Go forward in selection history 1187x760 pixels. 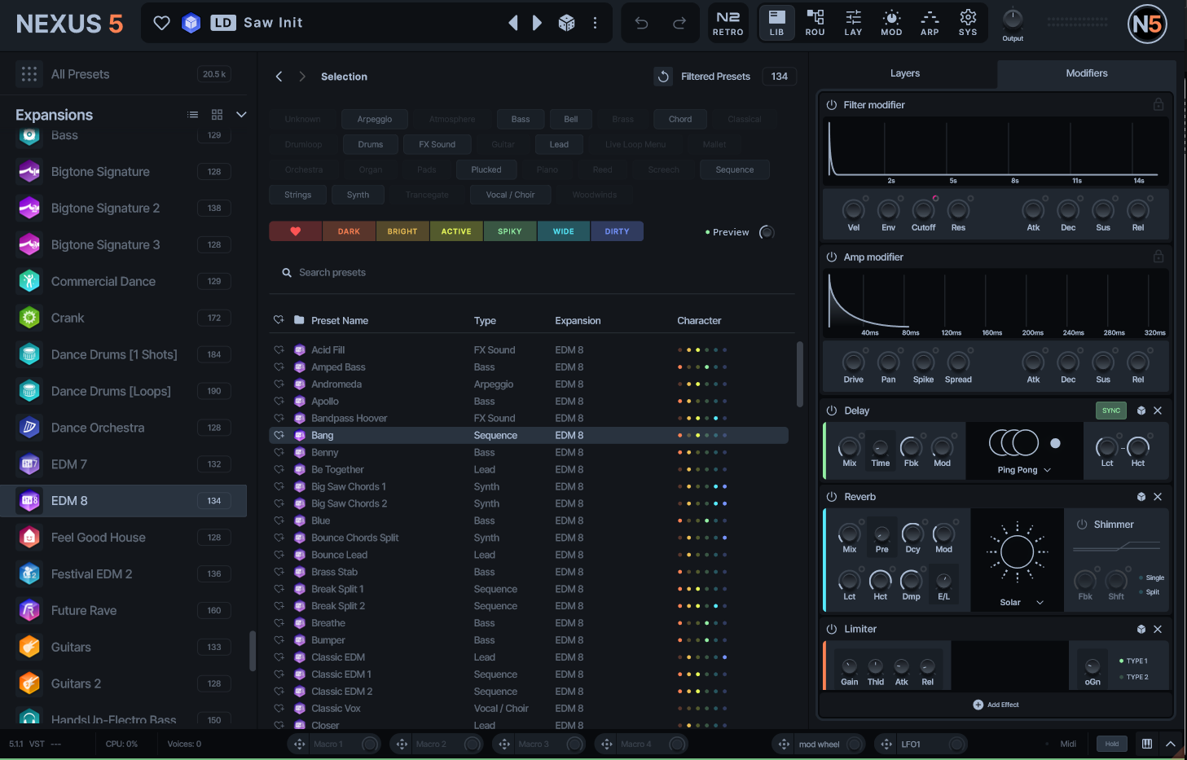click(x=302, y=77)
